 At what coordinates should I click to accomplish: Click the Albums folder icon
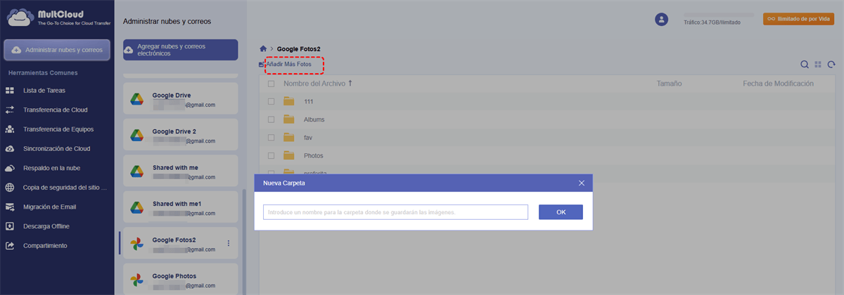point(288,119)
